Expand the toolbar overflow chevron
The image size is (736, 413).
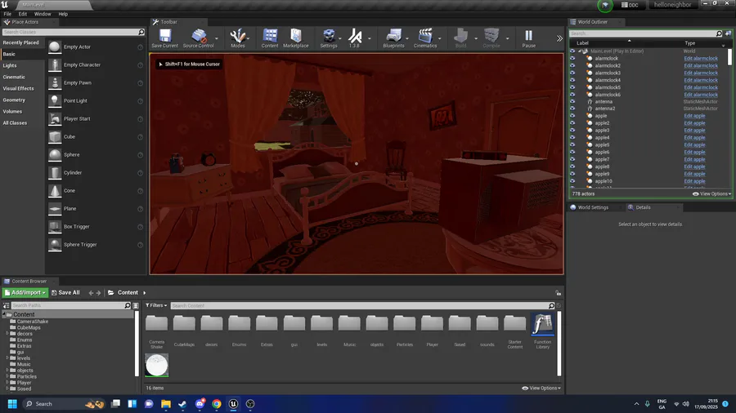click(559, 38)
